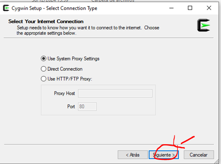Select the Use System Proxy Settings option
The image size is (221, 164).
pyautogui.click(x=43, y=59)
